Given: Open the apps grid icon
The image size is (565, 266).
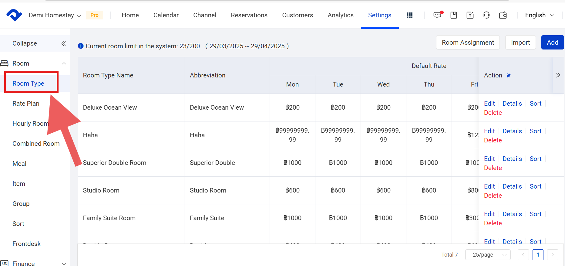Looking at the screenshot, I should click(409, 15).
